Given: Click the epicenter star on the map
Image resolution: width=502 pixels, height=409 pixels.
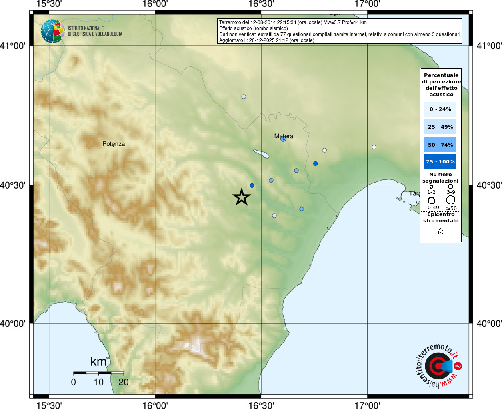Looking at the screenshot, I should click(242, 197).
